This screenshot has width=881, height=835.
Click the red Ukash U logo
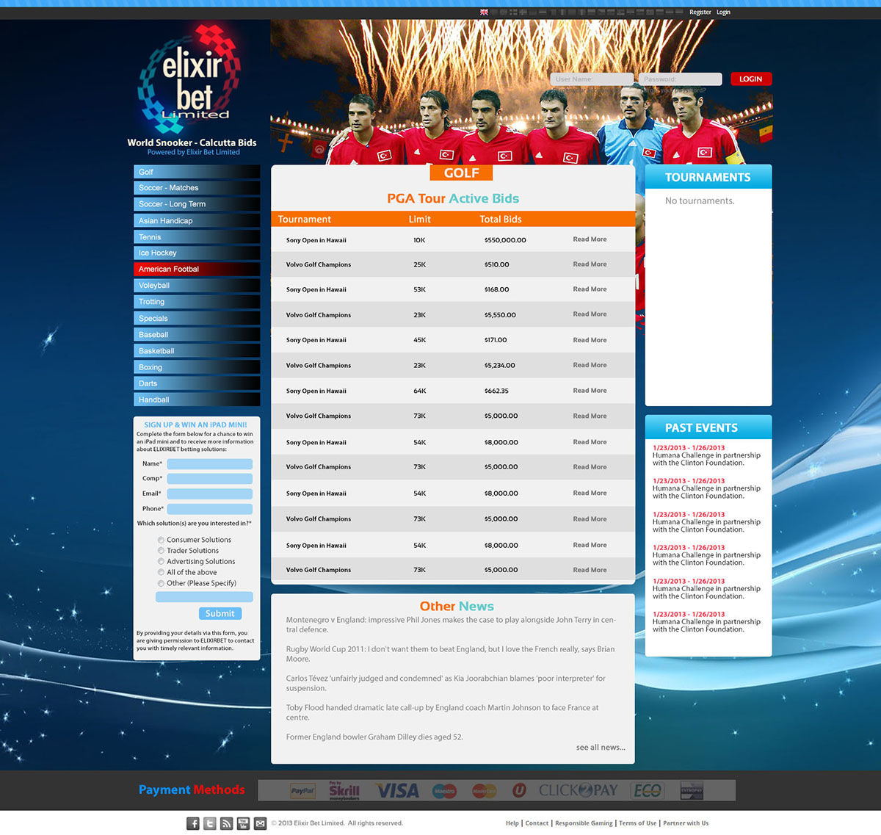point(519,791)
